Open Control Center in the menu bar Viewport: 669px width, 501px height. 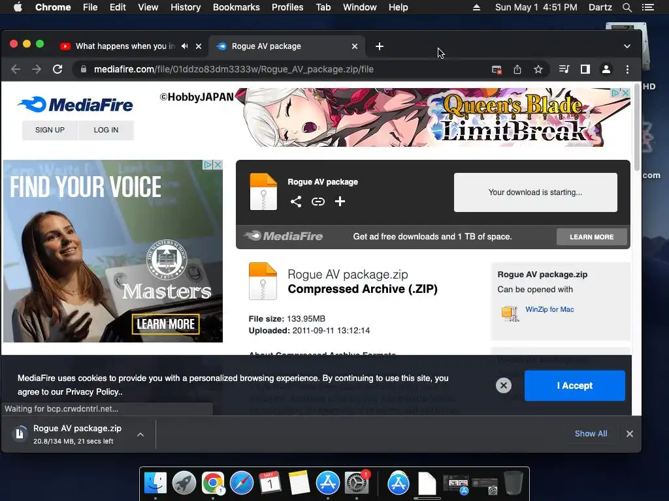pyautogui.click(x=647, y=7)
